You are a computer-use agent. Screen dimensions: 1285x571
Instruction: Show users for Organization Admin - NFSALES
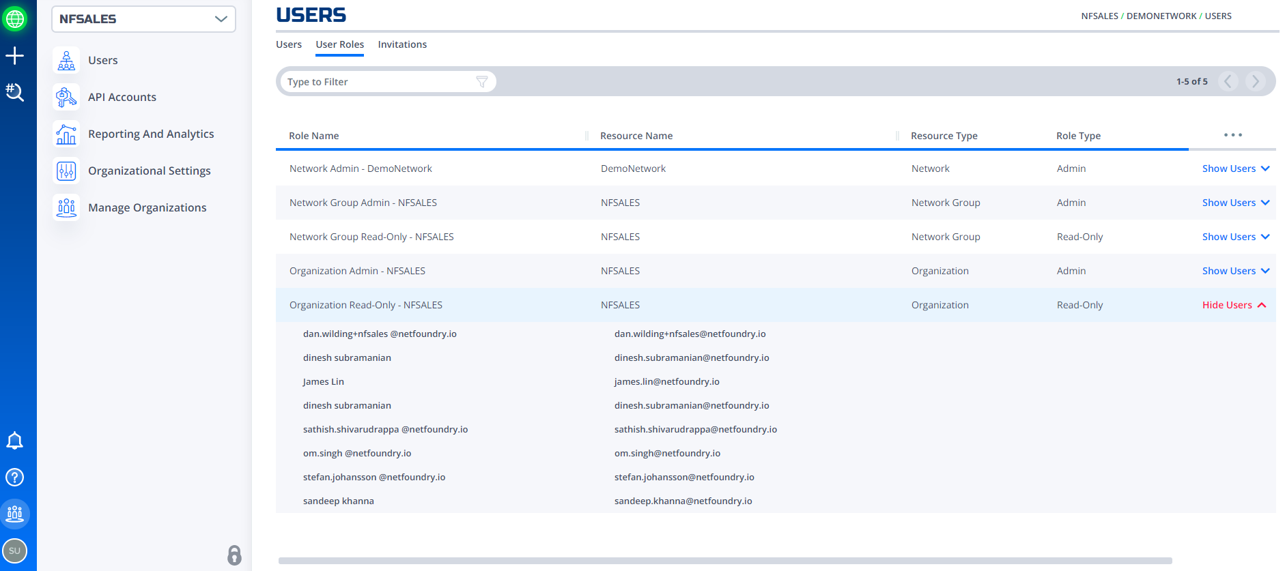1236,271
